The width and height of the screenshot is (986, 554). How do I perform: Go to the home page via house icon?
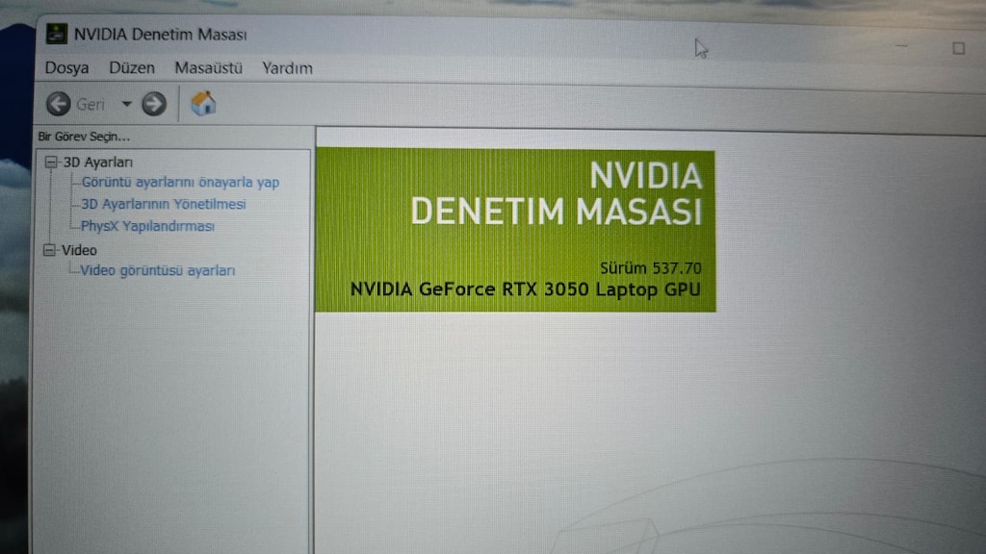[203, 103]
